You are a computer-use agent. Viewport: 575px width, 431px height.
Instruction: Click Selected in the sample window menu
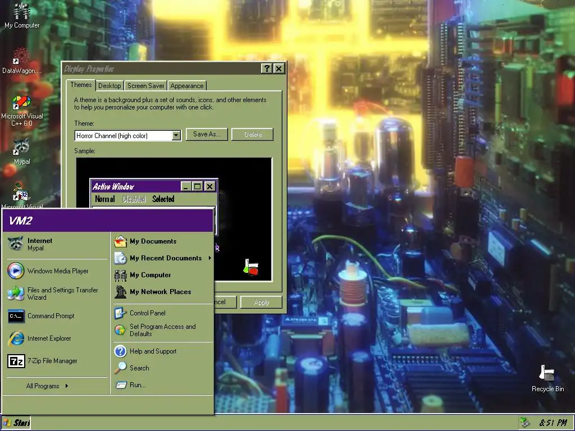click(x=163, y=199)
